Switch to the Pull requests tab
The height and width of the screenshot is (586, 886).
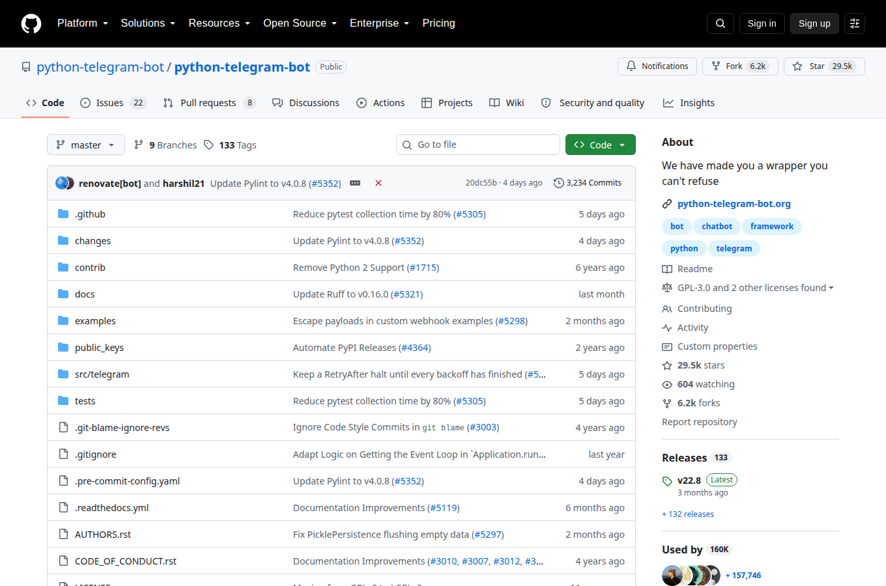(x=209, y=103)
